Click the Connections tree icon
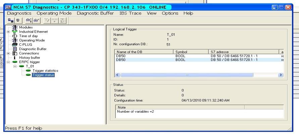Image resolution: width=299 pixels, height=134 pixels. click(15, 53)
